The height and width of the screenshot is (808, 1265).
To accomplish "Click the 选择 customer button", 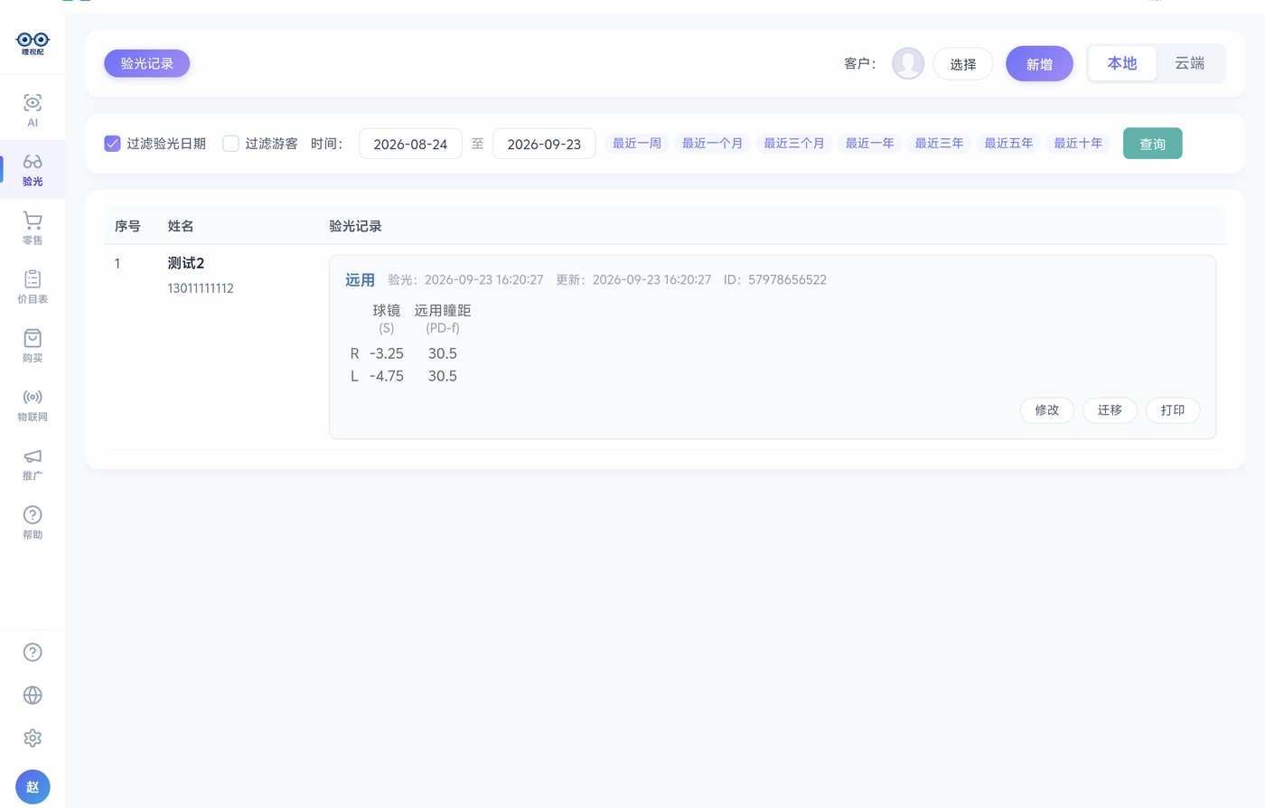I will (x=963, y=64).
